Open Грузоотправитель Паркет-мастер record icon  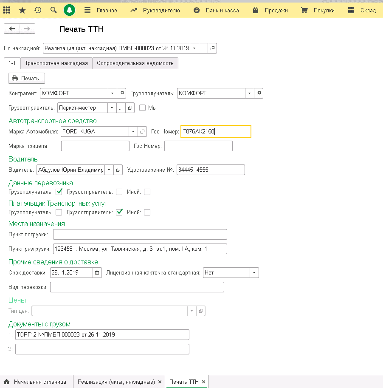tap(130, 108)
